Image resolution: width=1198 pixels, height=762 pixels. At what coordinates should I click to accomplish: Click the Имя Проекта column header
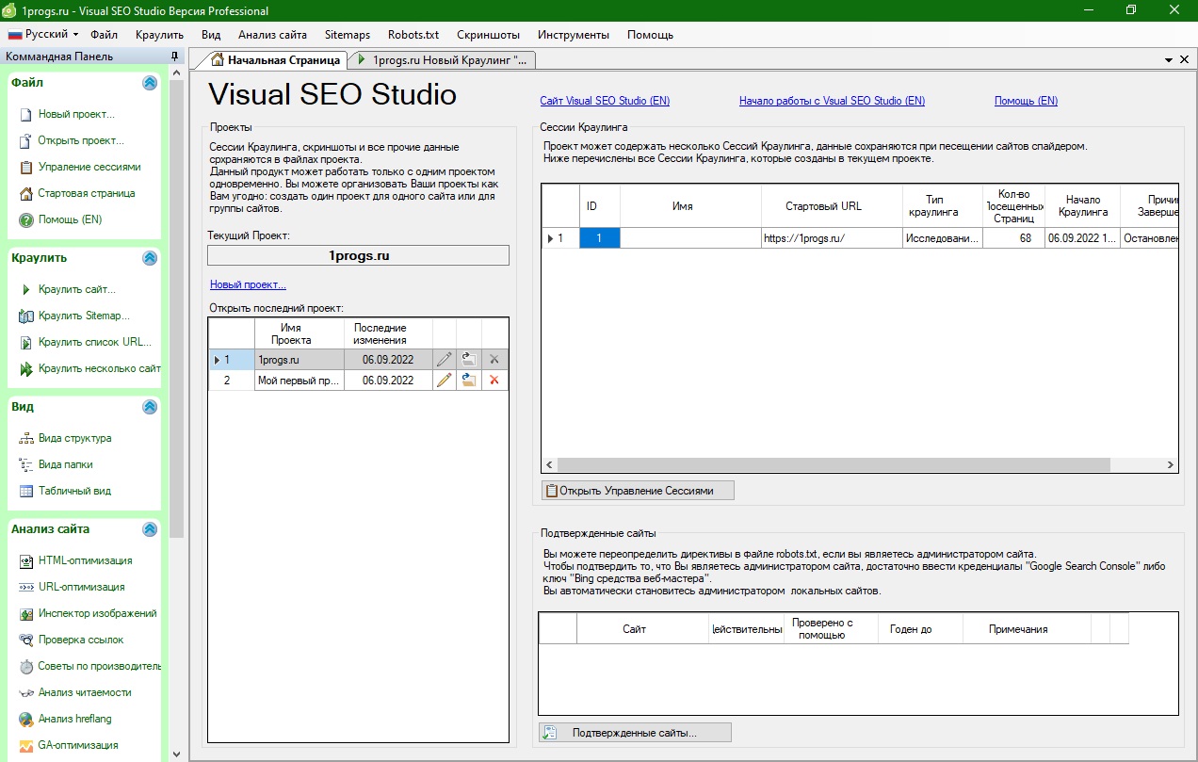pyautogui.click(x=299, y=333)
